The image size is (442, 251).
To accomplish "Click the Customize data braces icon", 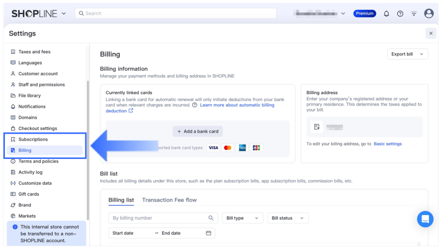I will (x=13, y=183).
